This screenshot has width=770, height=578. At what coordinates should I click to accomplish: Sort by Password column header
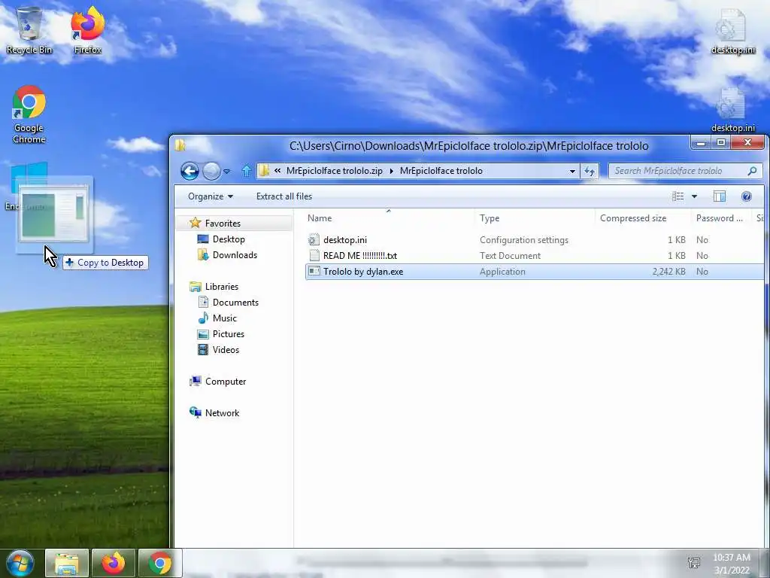(721, 218)
